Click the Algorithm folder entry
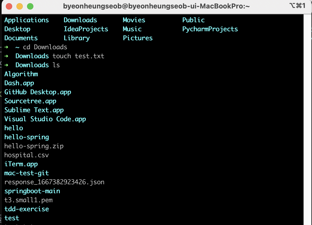This screenshot has width=312, height=225. [x=21, y=74]
